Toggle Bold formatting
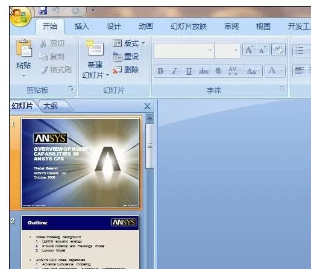Screen dimensions: 311x269 160,71
